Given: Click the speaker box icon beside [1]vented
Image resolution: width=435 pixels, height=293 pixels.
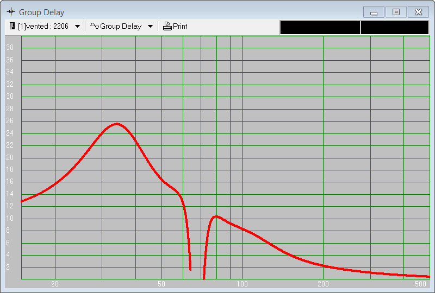Looking at the screenshot, I should tap(12, 26).
